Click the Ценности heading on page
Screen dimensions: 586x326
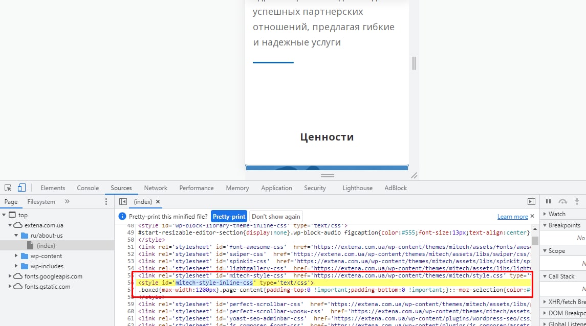click(327, 137)
